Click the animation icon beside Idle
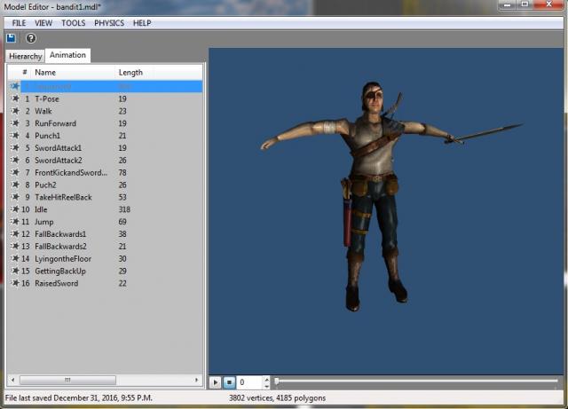The image size is (568, 409). click(x=13, y=209)
